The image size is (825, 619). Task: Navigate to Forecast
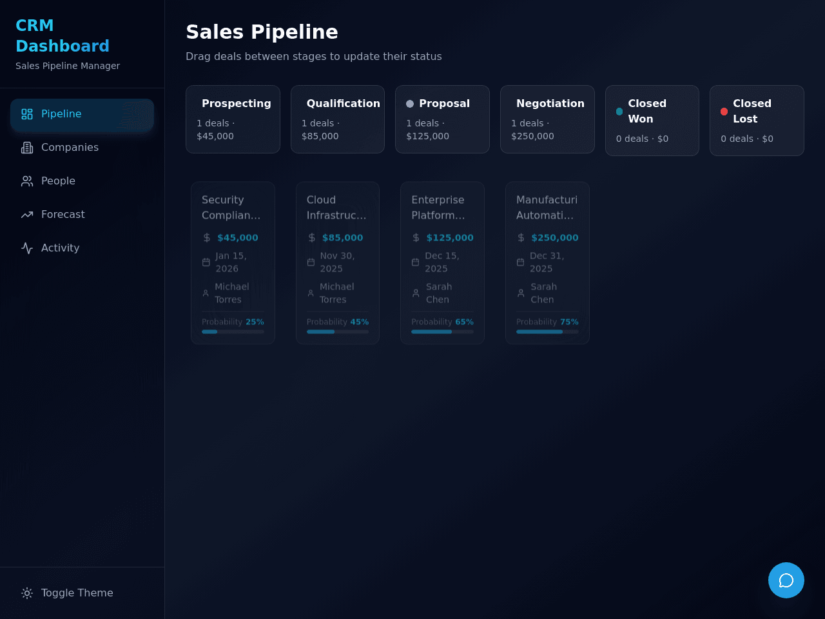point(82,215)
